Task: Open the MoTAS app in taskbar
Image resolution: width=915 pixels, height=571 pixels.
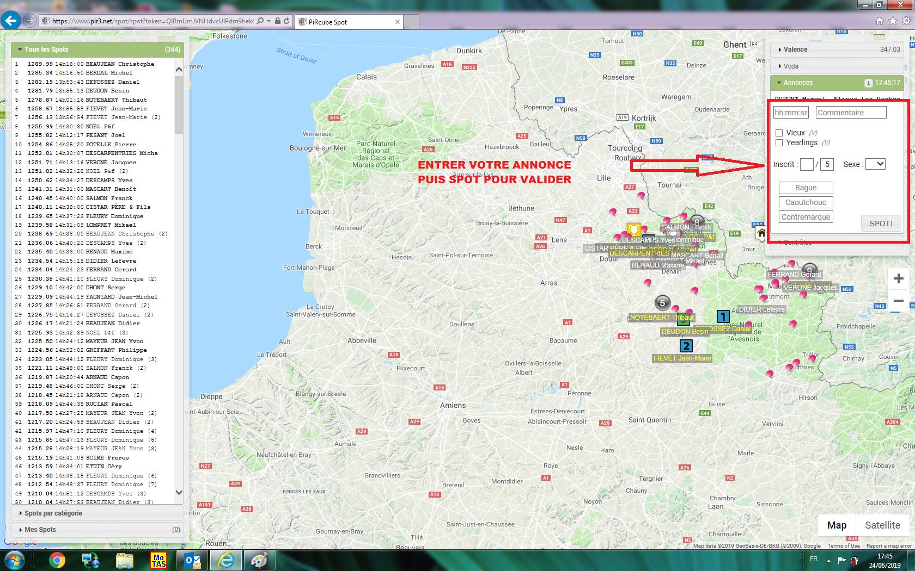Action: [x=158, y=560]
